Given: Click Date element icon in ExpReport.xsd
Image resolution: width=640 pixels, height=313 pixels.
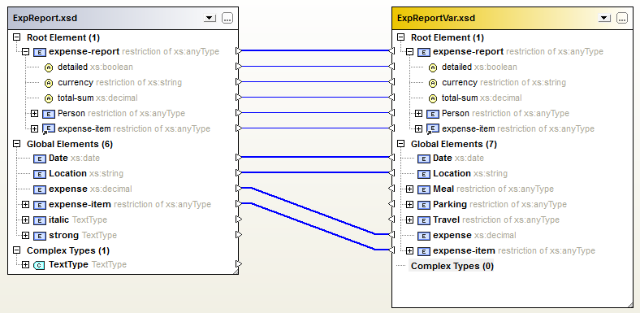Looking at the screenshot, I should (40, 159).
